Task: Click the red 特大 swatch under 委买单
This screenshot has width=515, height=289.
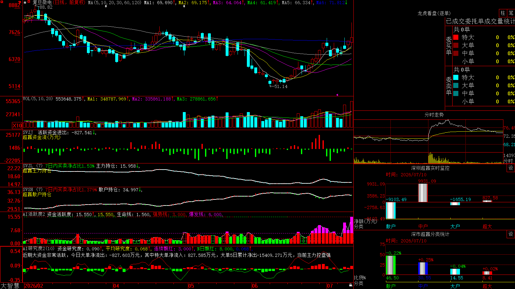Action: point(456,37)
